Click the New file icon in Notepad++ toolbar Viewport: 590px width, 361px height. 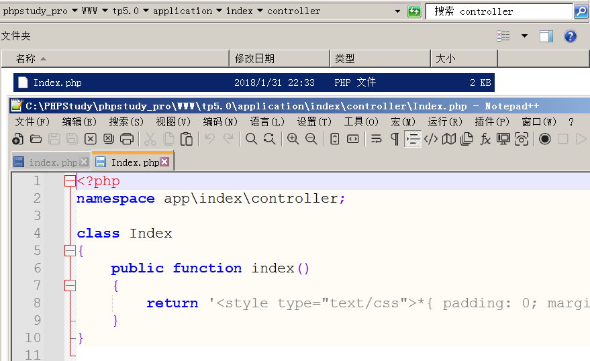click(17, 139)
